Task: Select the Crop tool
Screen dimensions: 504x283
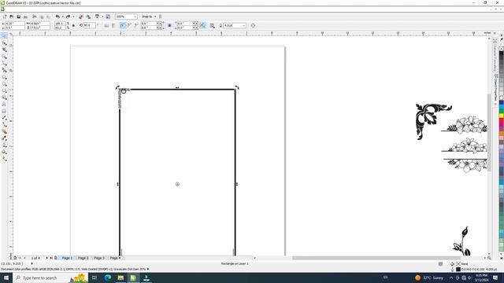Action: (x=4, y=50)
